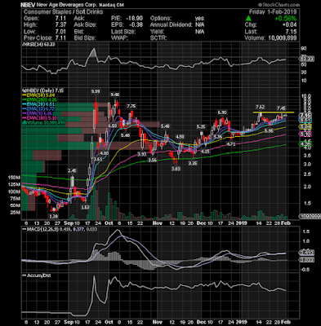Click the 1.5 level on MACD axis
321x326 pixels.
point(305,231)
